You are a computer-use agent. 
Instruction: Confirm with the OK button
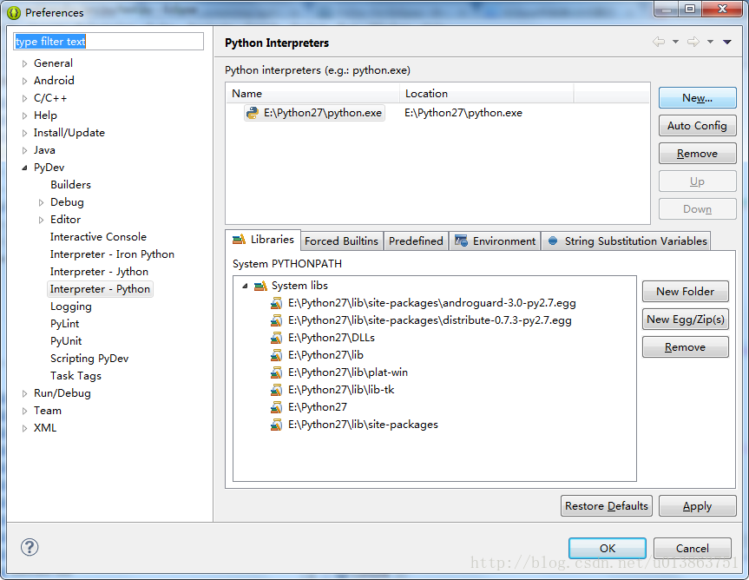coord(608,548)
